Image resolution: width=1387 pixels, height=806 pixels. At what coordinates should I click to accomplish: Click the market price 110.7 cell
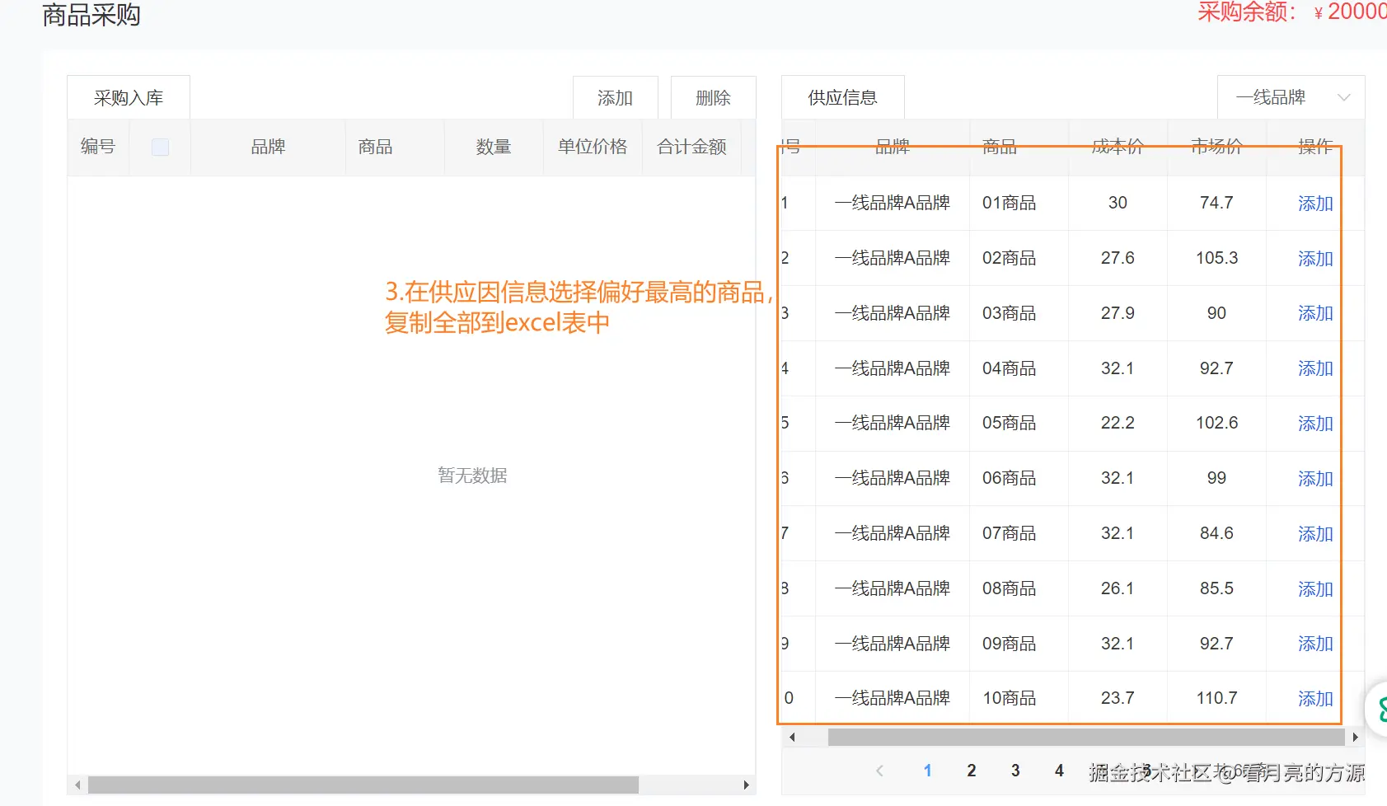(1216, 698)
